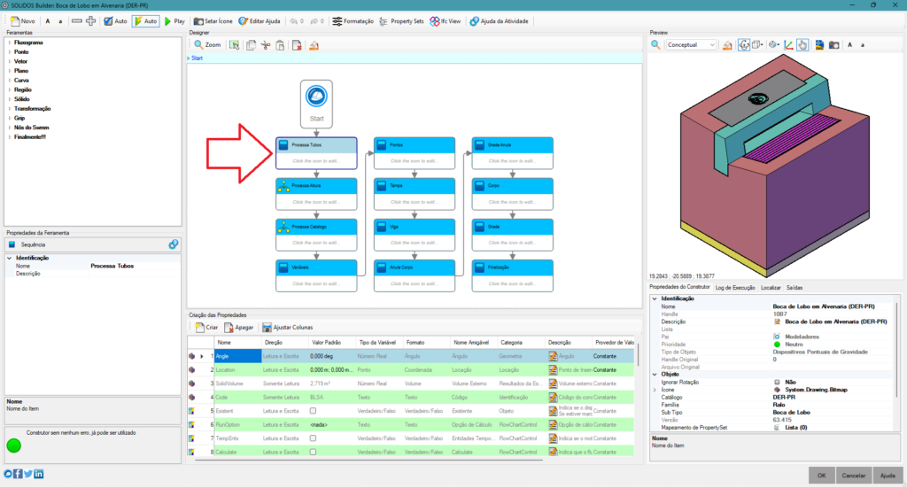The width and height of the screenshot is (907, 488).
Task: Toggle the Existent default value checkbox
Action: point(313,412)
